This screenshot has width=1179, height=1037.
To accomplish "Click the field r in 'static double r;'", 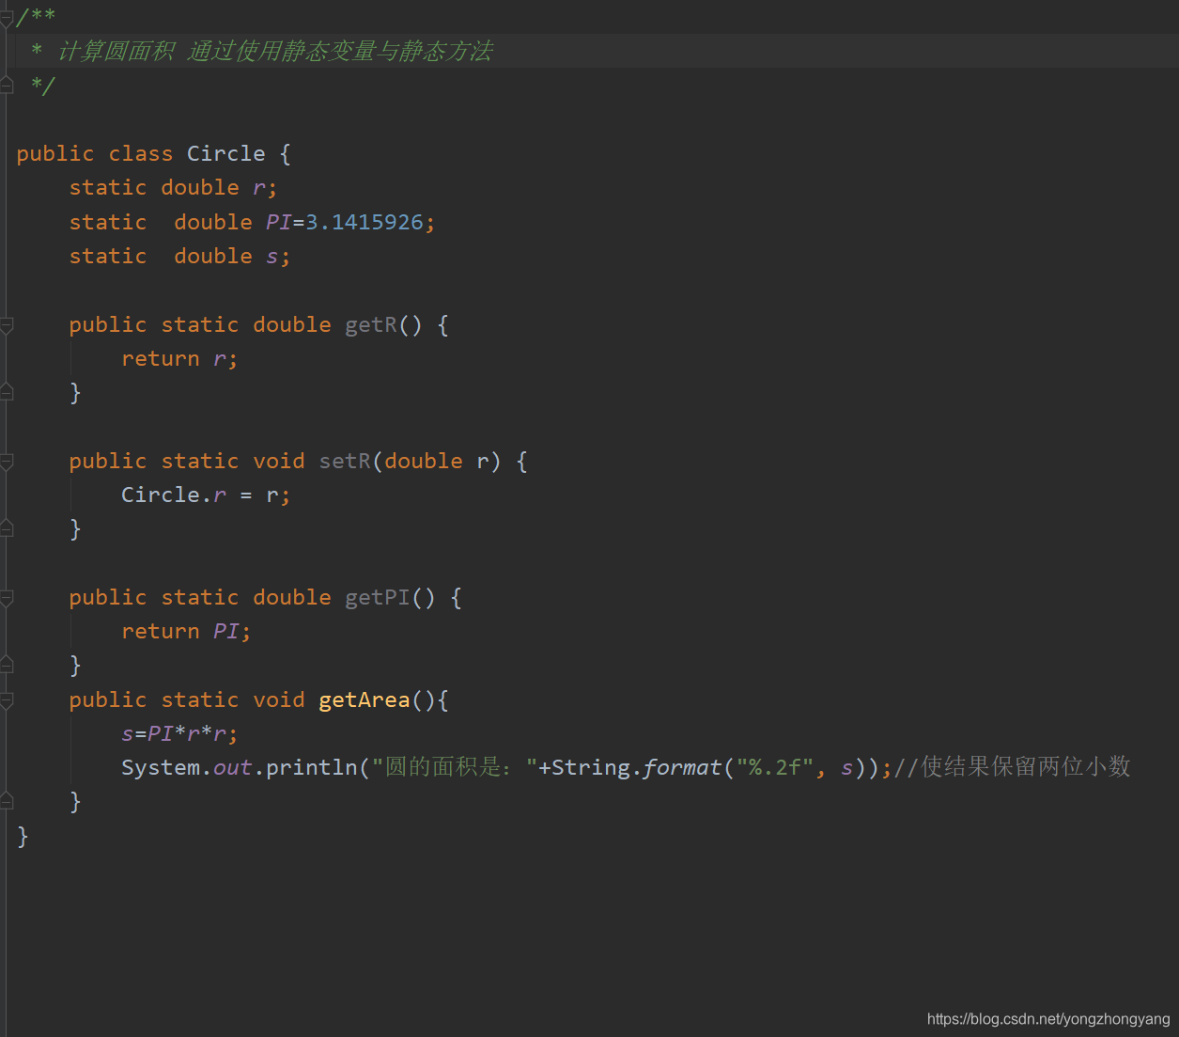I will coord(258,188).
